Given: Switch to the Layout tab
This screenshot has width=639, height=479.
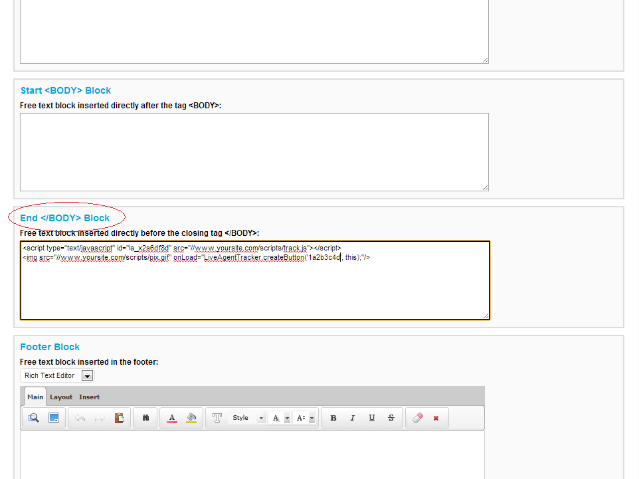Looking at the screenshot, I should click(61, 397).
